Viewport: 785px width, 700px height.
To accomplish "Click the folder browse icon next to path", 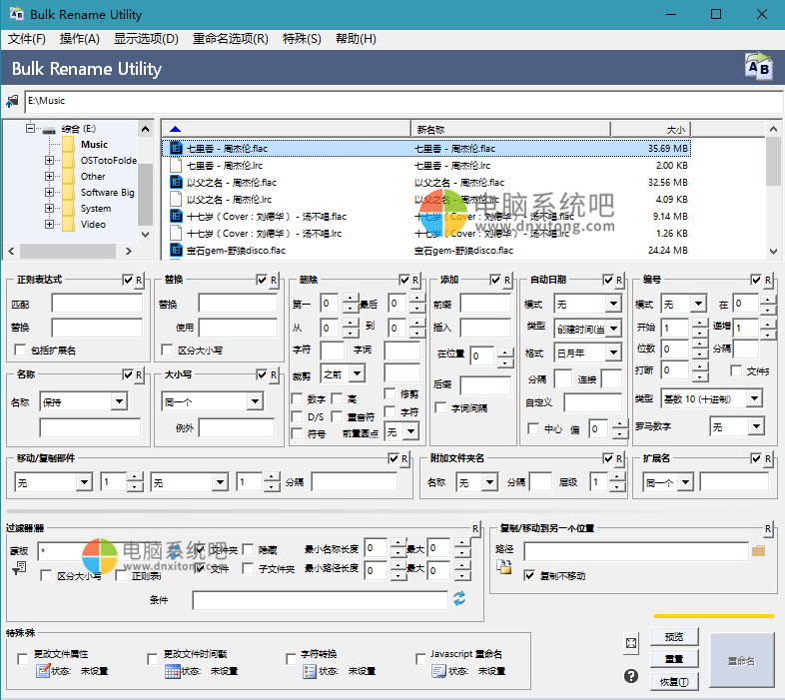I will click(758, 550).
